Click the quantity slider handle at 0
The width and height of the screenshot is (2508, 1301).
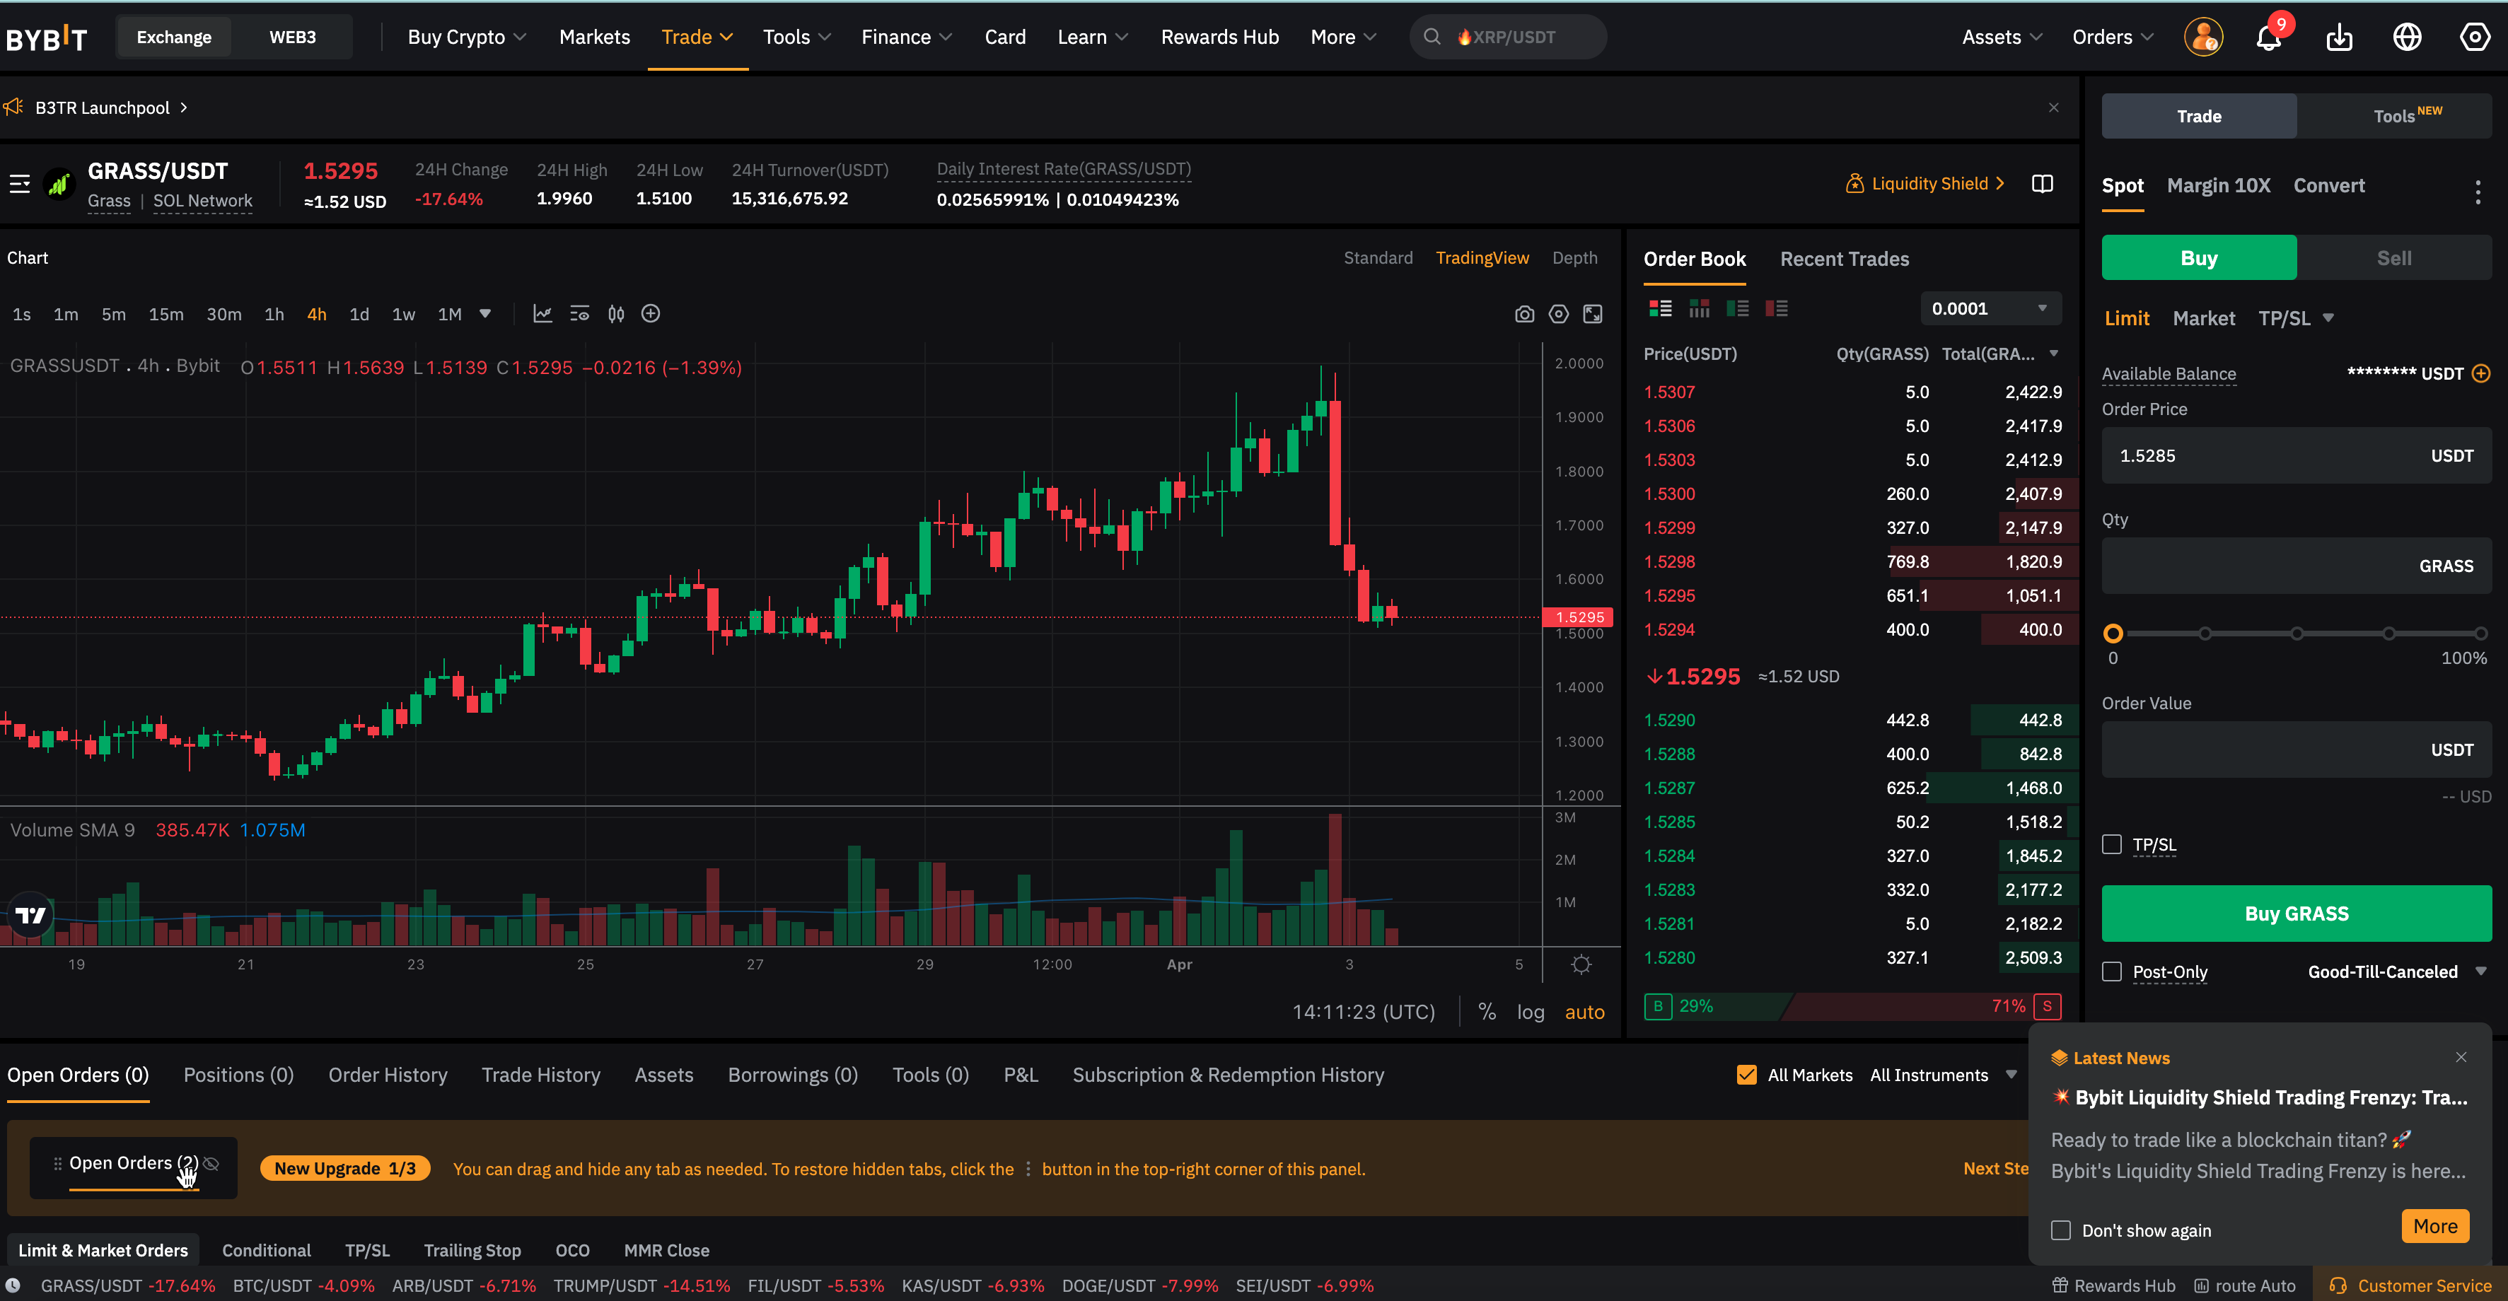point(2113,634)
